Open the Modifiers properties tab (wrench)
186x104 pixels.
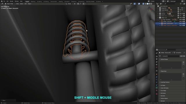157,77
